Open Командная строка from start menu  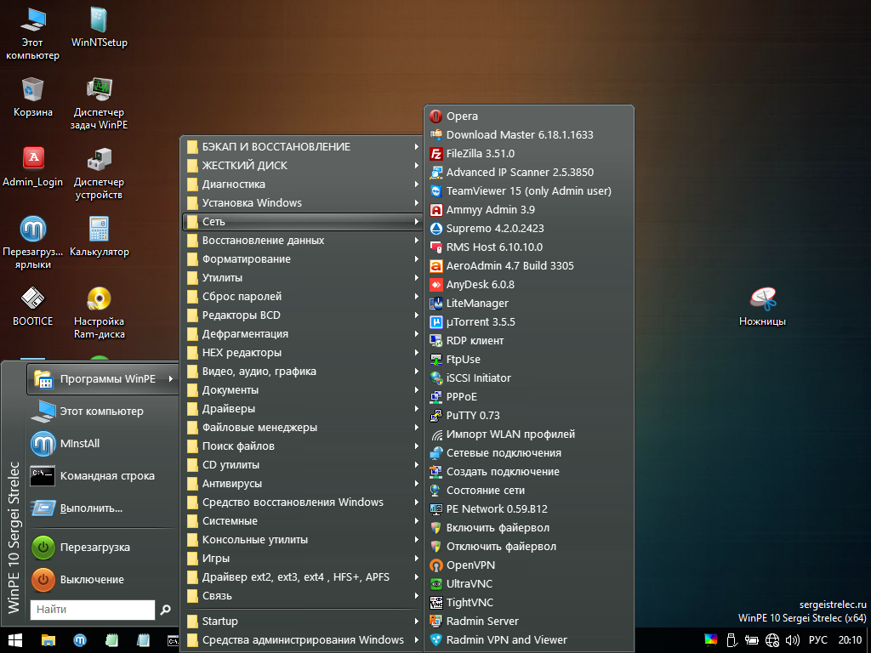pyautogui.click(x=103, y=476)
